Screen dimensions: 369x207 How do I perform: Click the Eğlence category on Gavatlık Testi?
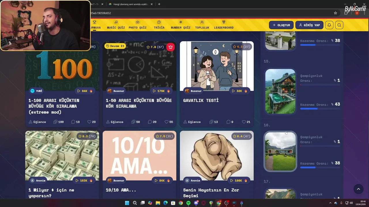coord(192,122)
